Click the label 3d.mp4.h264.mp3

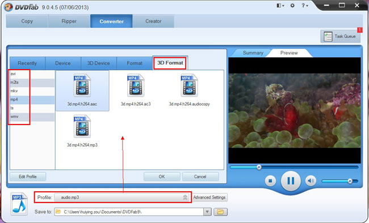point(82,145)
